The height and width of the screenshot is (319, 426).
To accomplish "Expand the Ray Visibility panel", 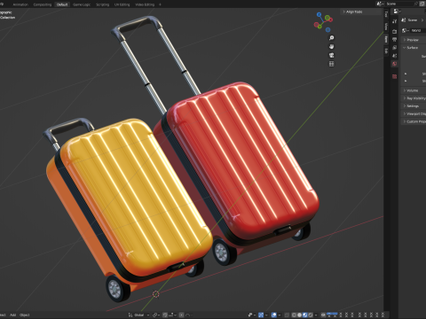I will 414,98.
